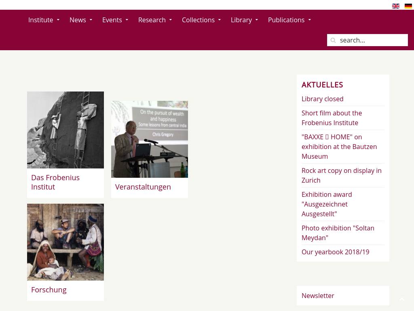Open Short film about the Frobenius Institute

coord(332,118)
